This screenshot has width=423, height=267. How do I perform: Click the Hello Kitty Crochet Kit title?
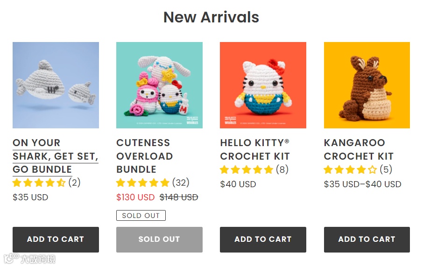pos(254,149)
